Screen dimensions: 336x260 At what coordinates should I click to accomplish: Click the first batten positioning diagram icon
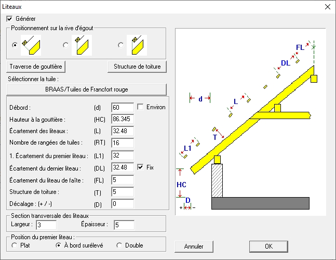tap(31, 45)
